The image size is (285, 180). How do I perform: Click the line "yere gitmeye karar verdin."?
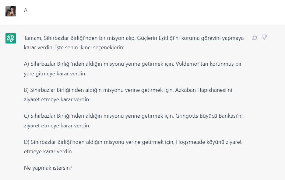(x=55, y=74)
